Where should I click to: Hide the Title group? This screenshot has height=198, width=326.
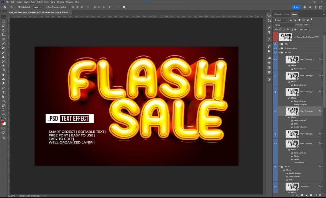point(275,44)
